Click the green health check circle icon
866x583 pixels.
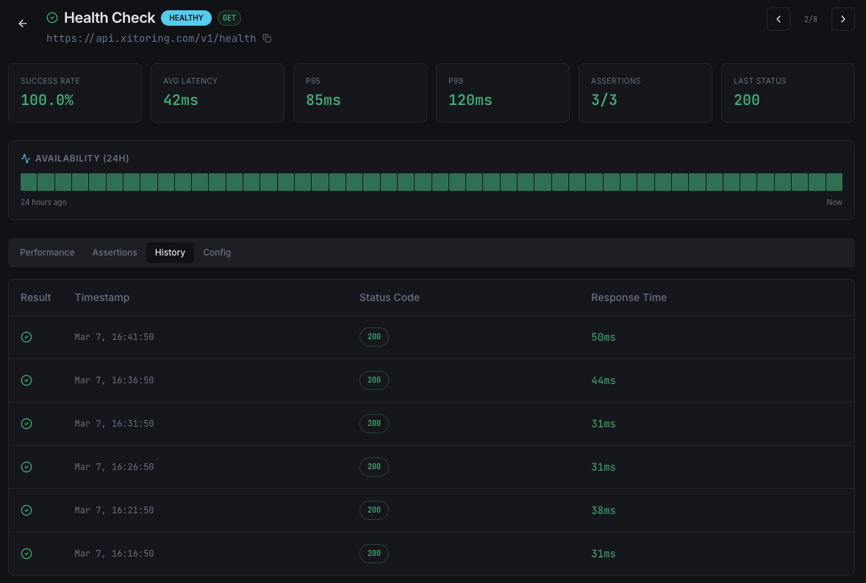tap(52, 17)
